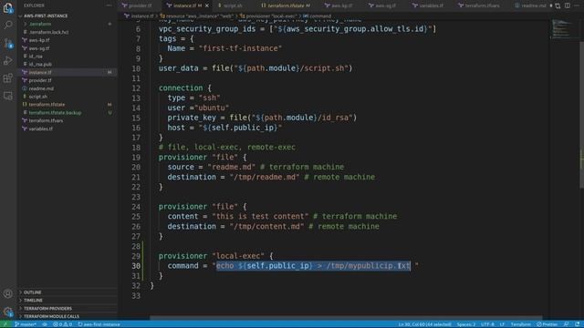Screen dimensions: 584x328
Task: Open the Source Control view icon
Action: [x=8, y=43]
